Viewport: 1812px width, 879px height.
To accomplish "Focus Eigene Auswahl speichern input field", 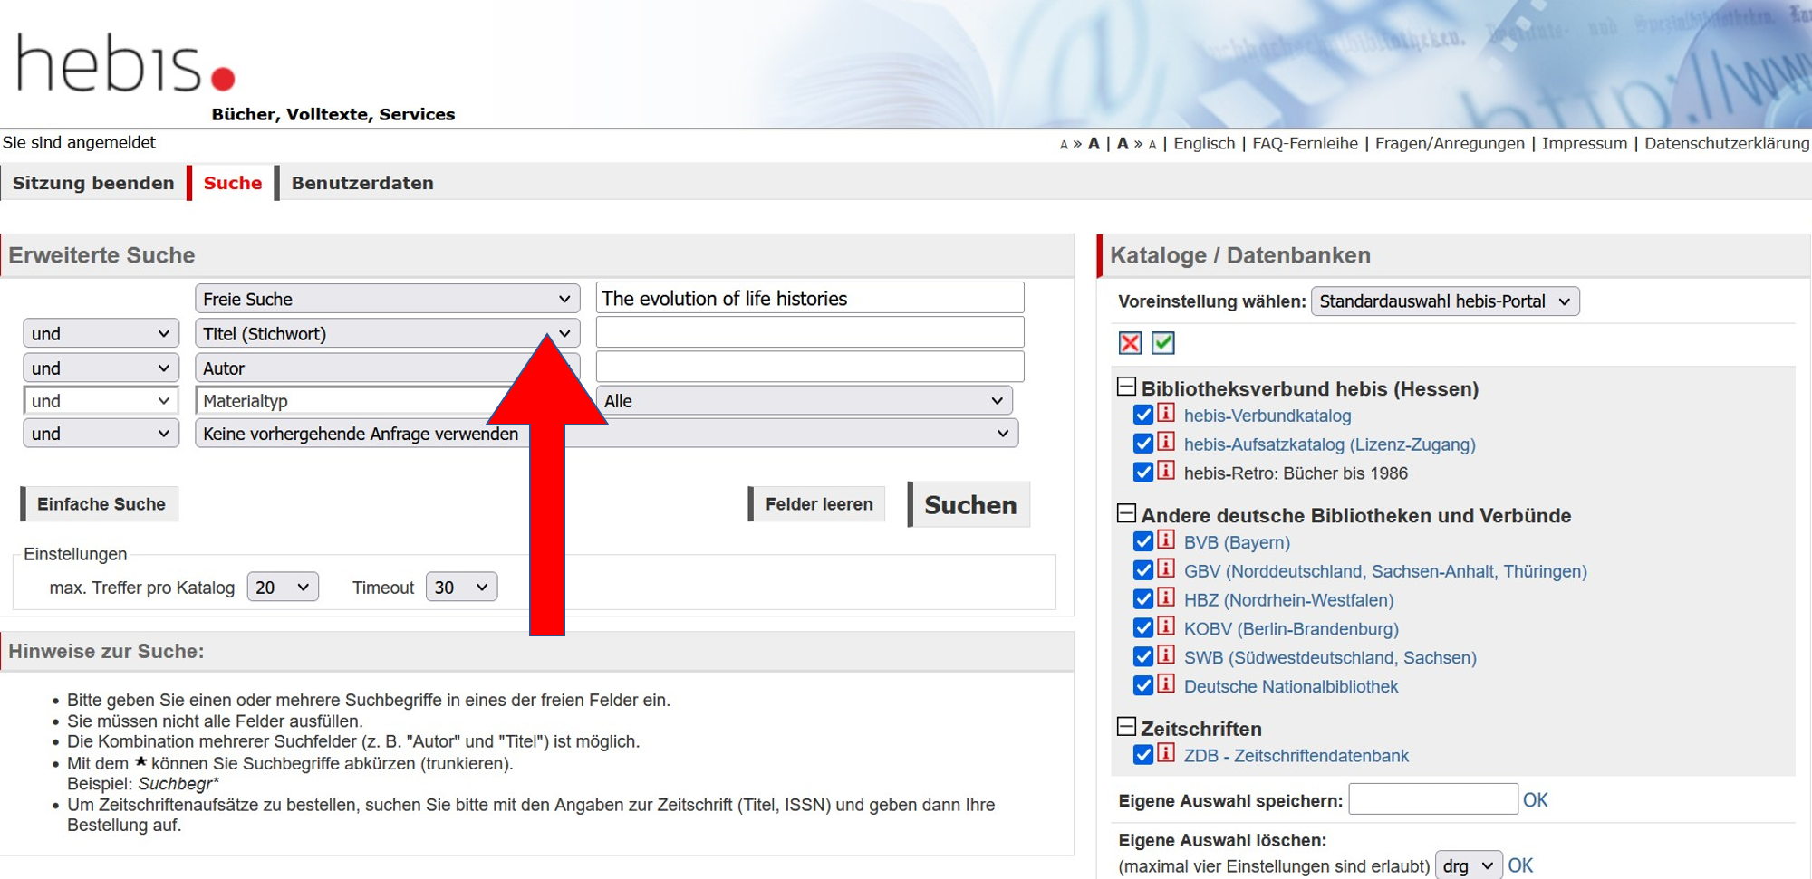I will click(x=1432, y=799).
